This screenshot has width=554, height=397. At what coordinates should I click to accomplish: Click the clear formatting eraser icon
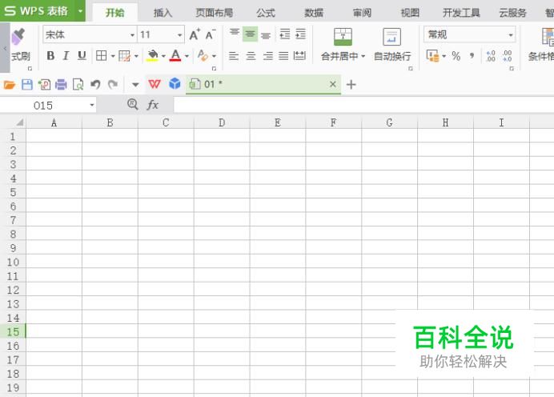click(x=203, y=55)
